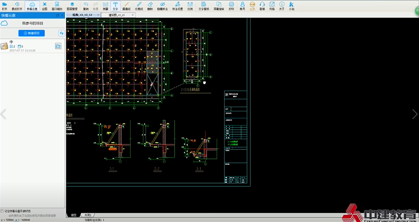Select the 任意线 freehand line tool

point(139,6)
